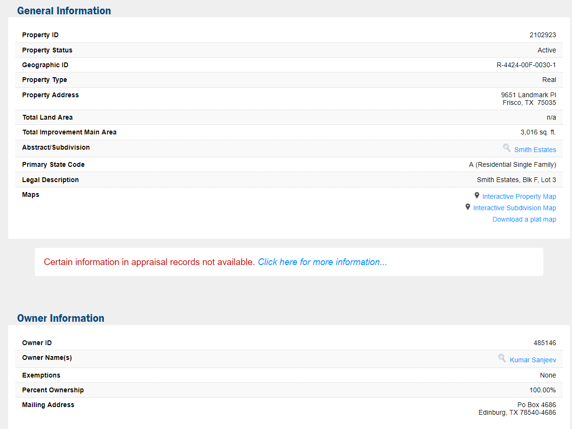Click the Mailing Address label

[48, 405]
